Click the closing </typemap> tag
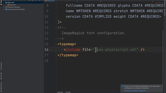The height and width of the screenshot is (93, 166). [x=68, y=55]
